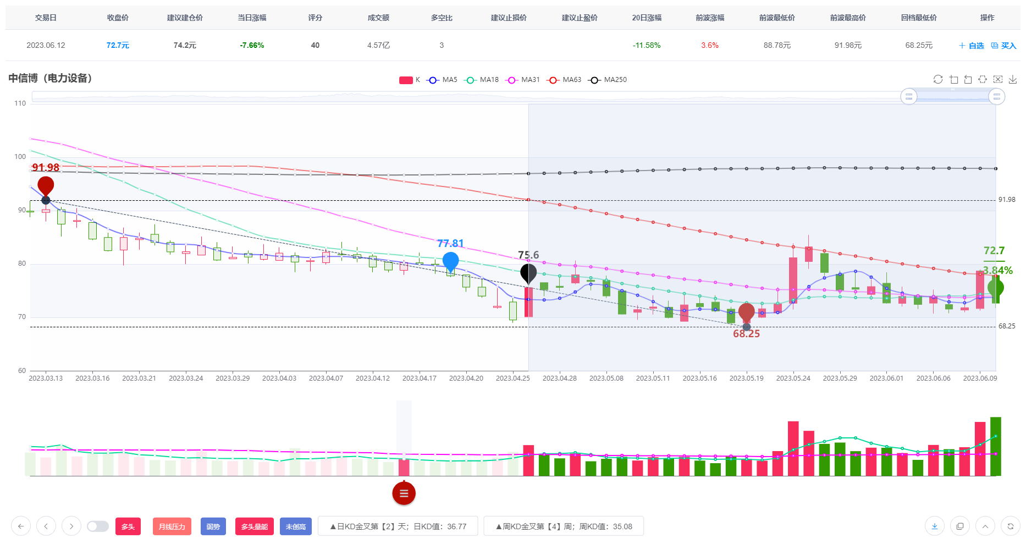Click the 4.57亿 turnover cell

[378, 45]
